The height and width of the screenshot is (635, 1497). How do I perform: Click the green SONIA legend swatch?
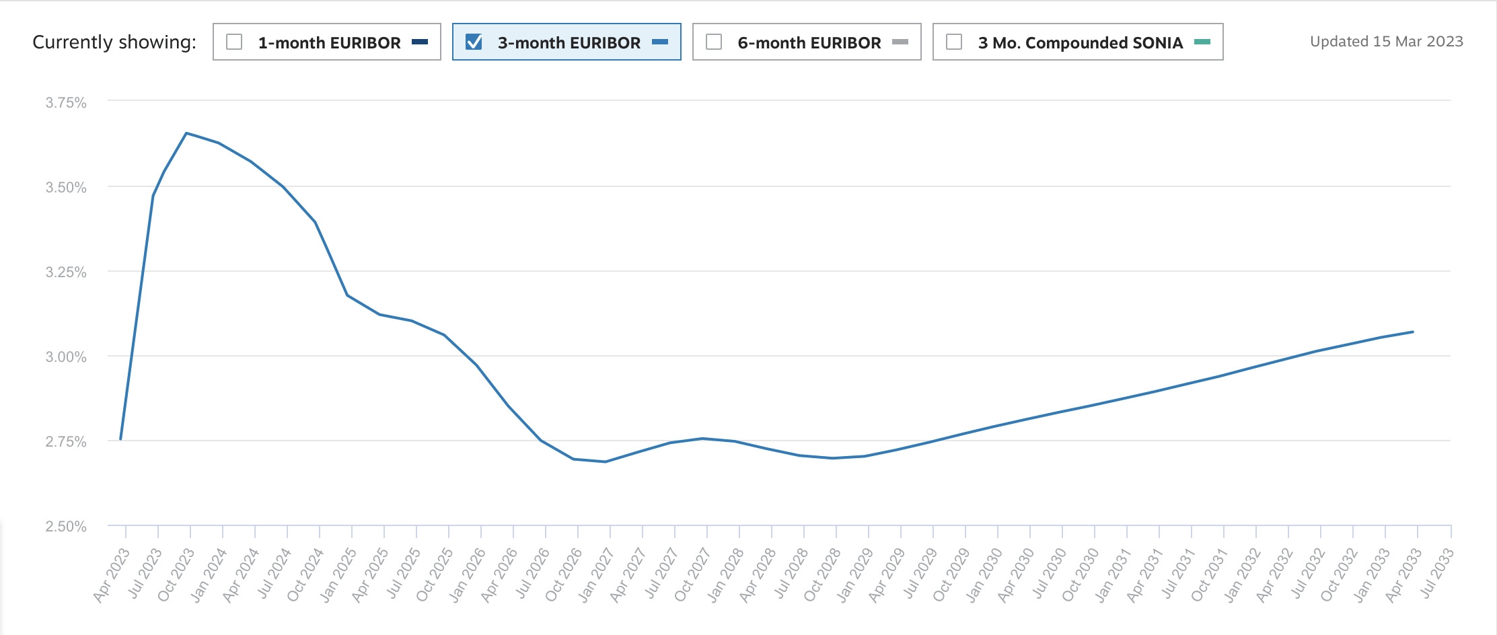1202,42
